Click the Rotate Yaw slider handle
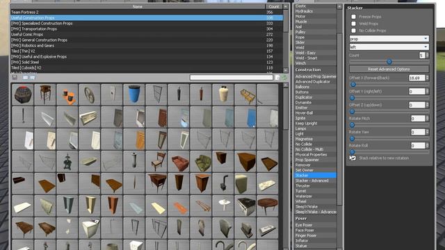The height and width of the screenshot is (250, 445). [353, 139]
